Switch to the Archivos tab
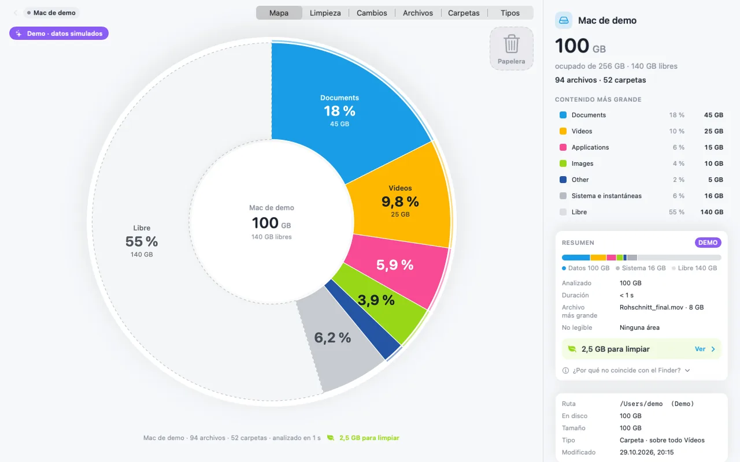Image resolution: width=740 pixels, height=462 pixels. (418, 13)
